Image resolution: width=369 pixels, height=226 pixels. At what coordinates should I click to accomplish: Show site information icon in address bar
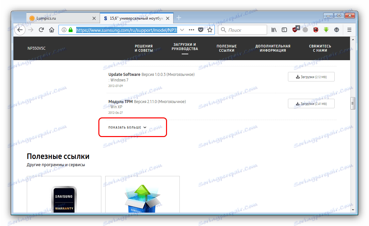64,30
